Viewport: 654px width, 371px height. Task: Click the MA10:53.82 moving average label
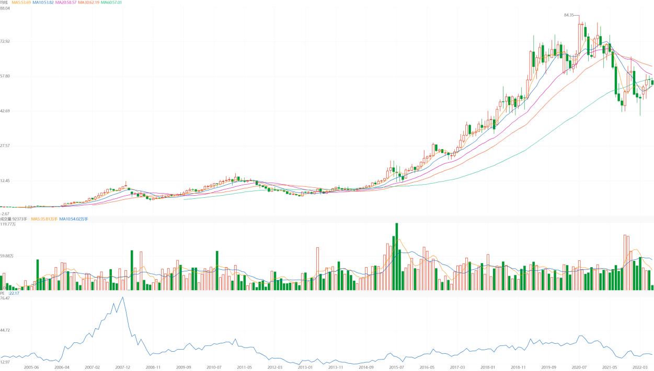43,3
